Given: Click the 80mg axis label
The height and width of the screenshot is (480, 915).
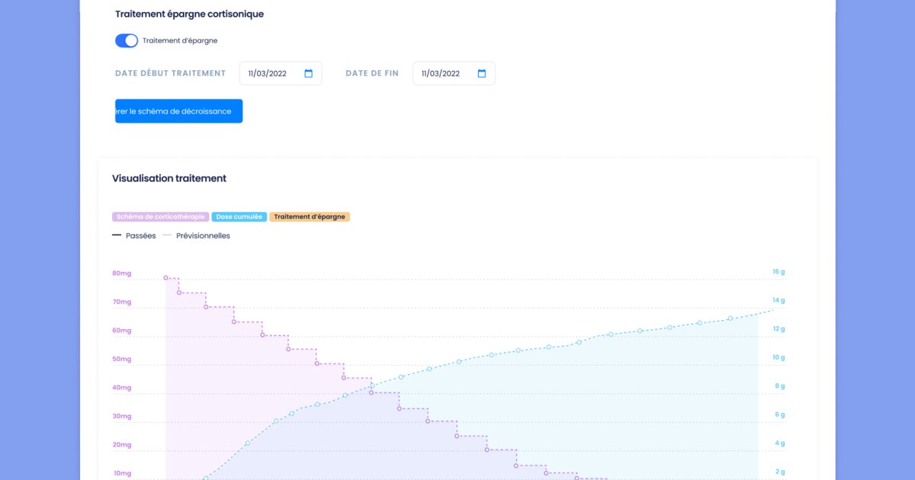Looking at the screenshot, I should pos(122,274).
